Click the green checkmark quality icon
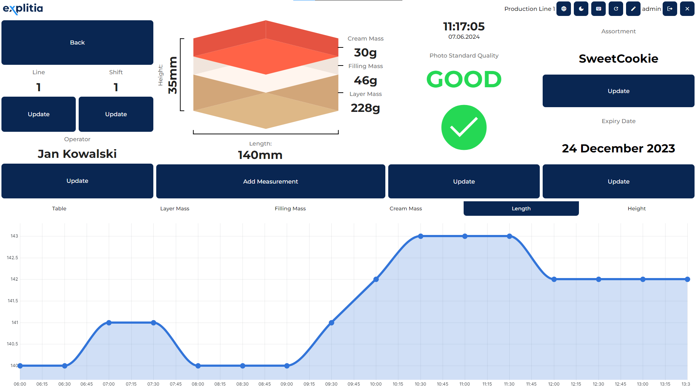The width and height of the screenshot is (696, 391). pyautogui.click(x=464, y=127)
